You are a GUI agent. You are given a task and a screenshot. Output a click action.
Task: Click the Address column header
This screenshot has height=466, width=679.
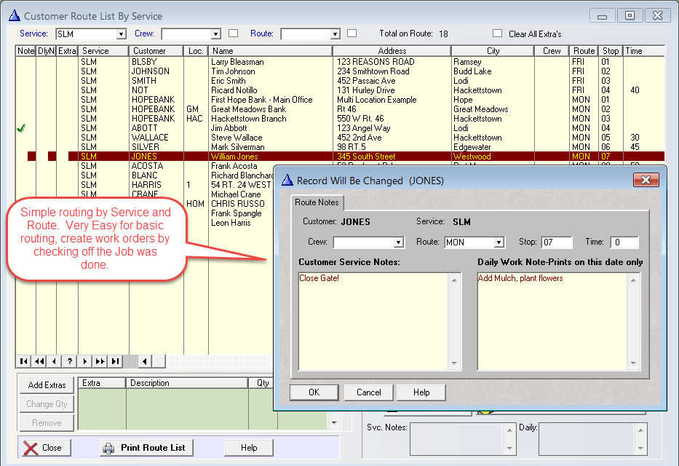(392, 51)
